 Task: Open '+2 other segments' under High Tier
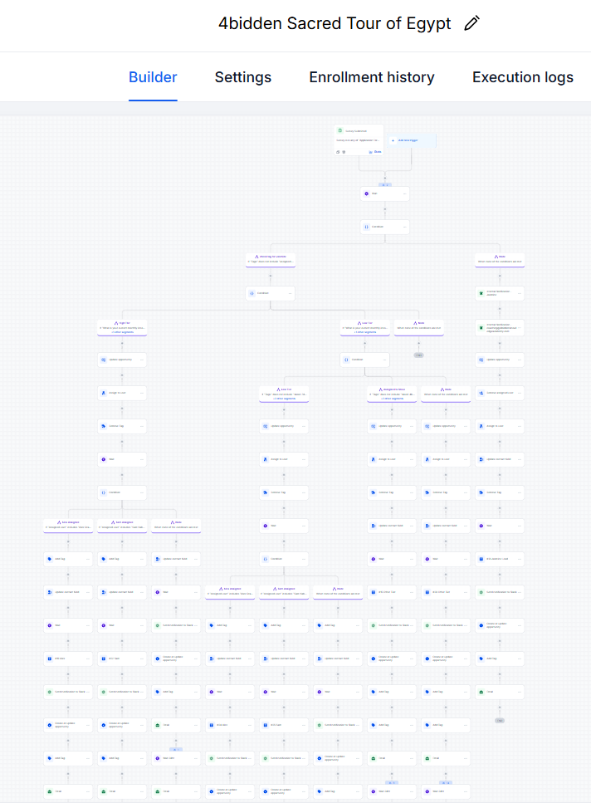coord(122,332)
